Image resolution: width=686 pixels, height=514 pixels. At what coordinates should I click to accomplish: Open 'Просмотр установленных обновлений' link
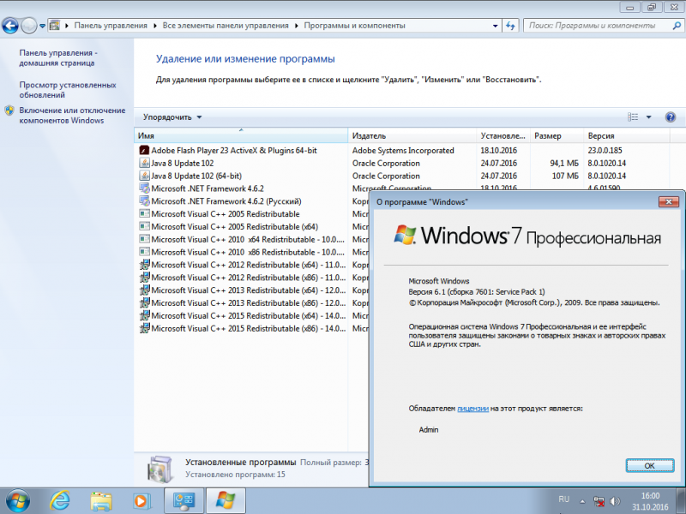tap(68, 90)
